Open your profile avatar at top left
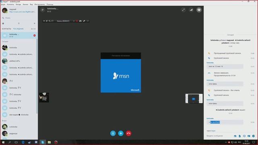The image size is (258, 145). [4, 10]
